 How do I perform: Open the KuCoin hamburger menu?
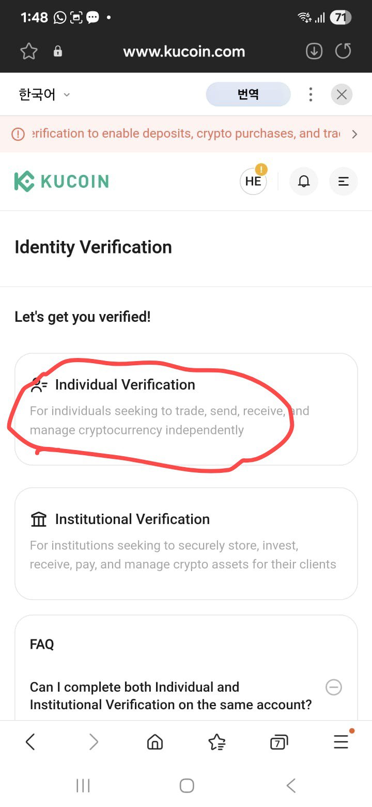point(343,182)
